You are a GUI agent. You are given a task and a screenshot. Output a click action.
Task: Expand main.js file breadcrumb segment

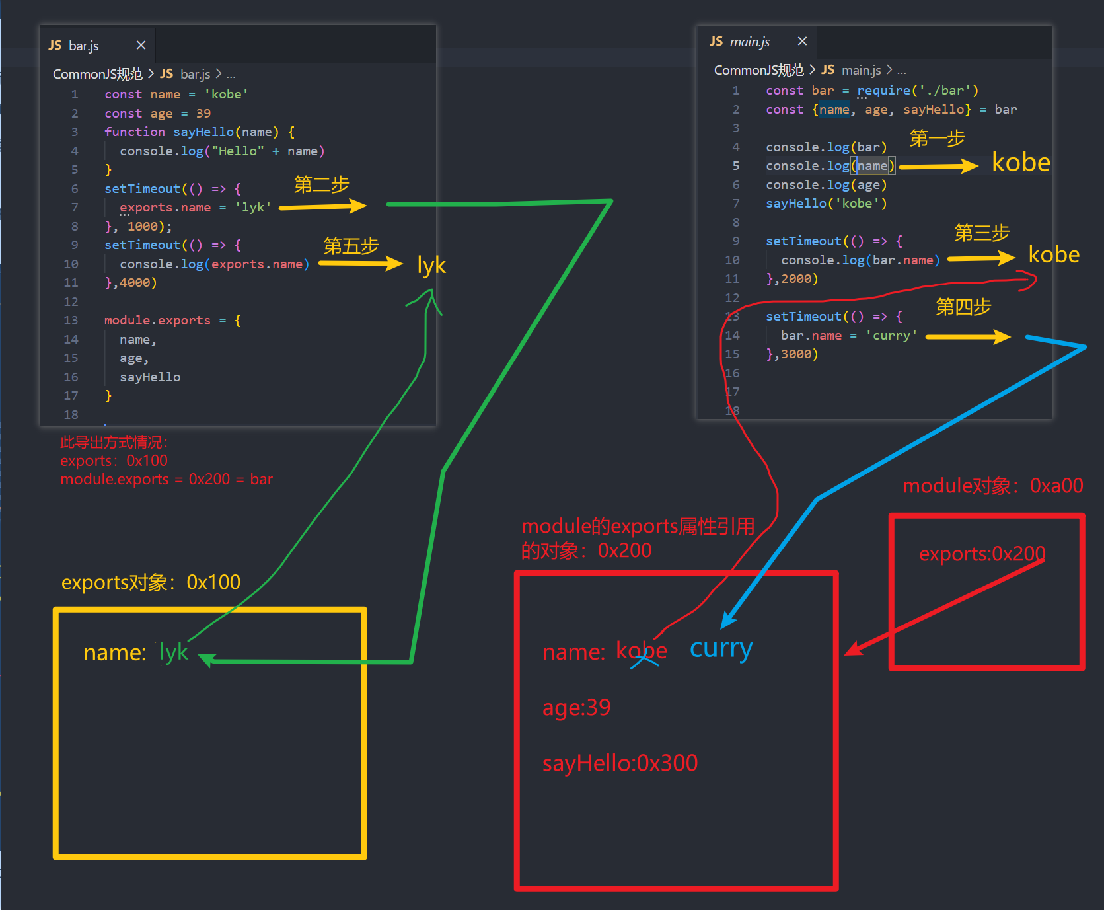tap(861, 70)
